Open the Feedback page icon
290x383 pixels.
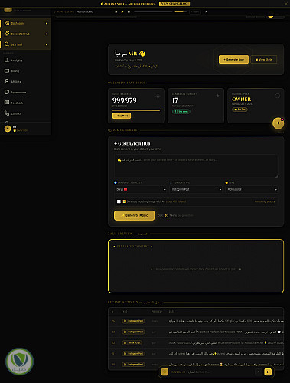7,103
